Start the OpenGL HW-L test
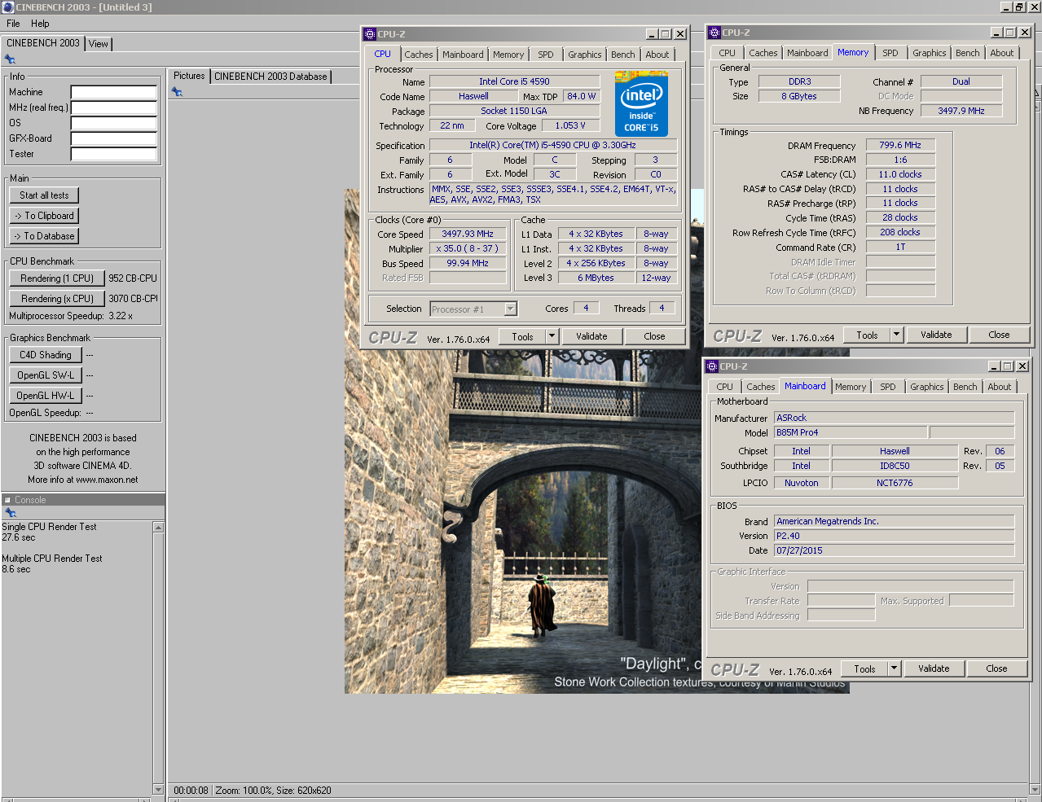Screen dimensions: 1042x802 [x=46, y=396]
